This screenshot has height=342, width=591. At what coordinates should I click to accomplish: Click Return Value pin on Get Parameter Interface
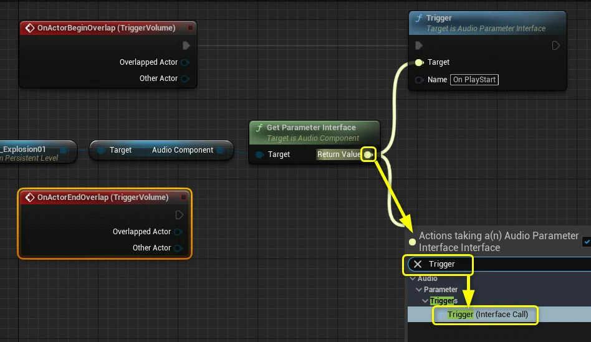click(x=368, y=154)
